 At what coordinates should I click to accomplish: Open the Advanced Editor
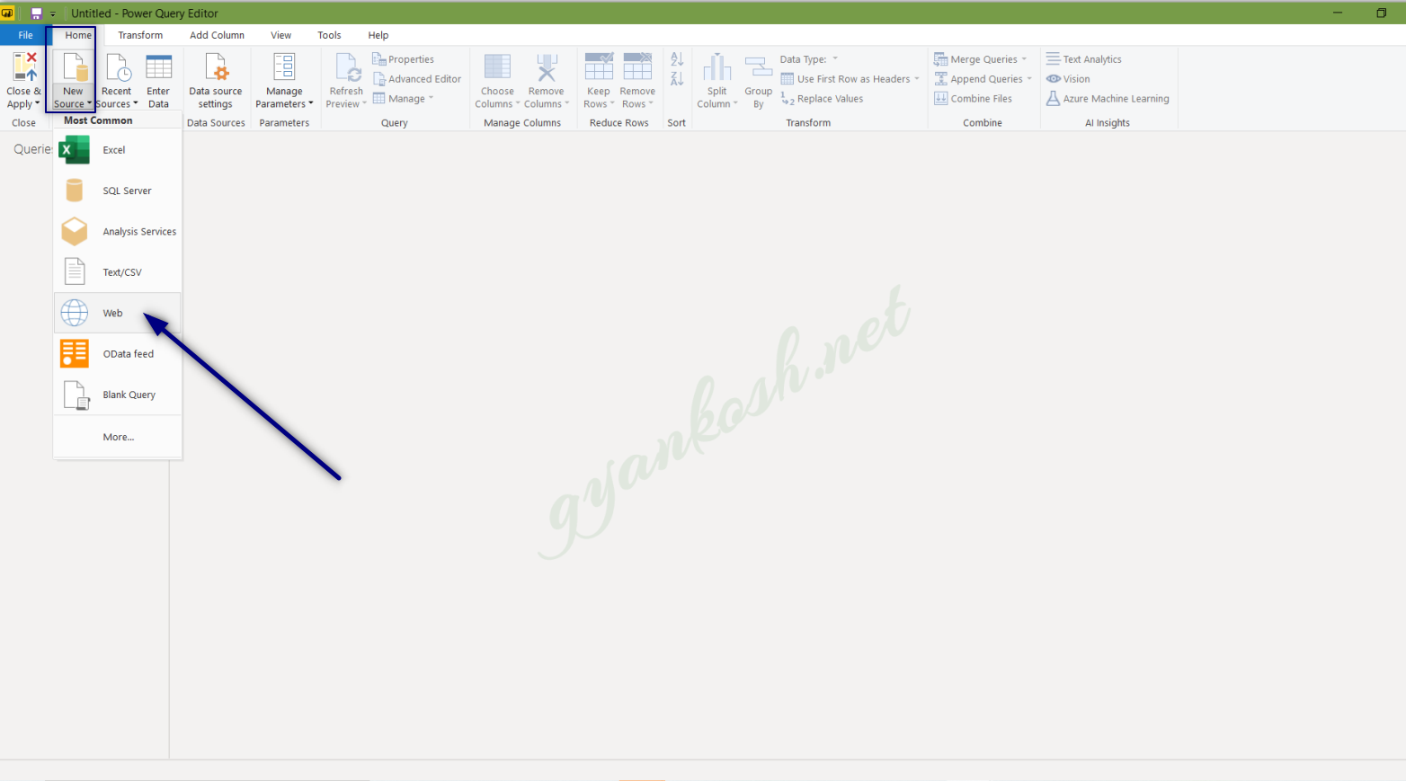(417, 79)
